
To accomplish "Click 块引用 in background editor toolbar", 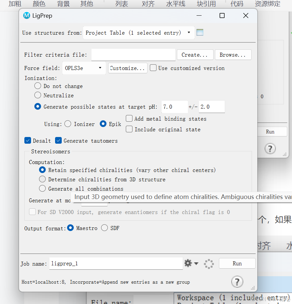I will click(206, 4).
